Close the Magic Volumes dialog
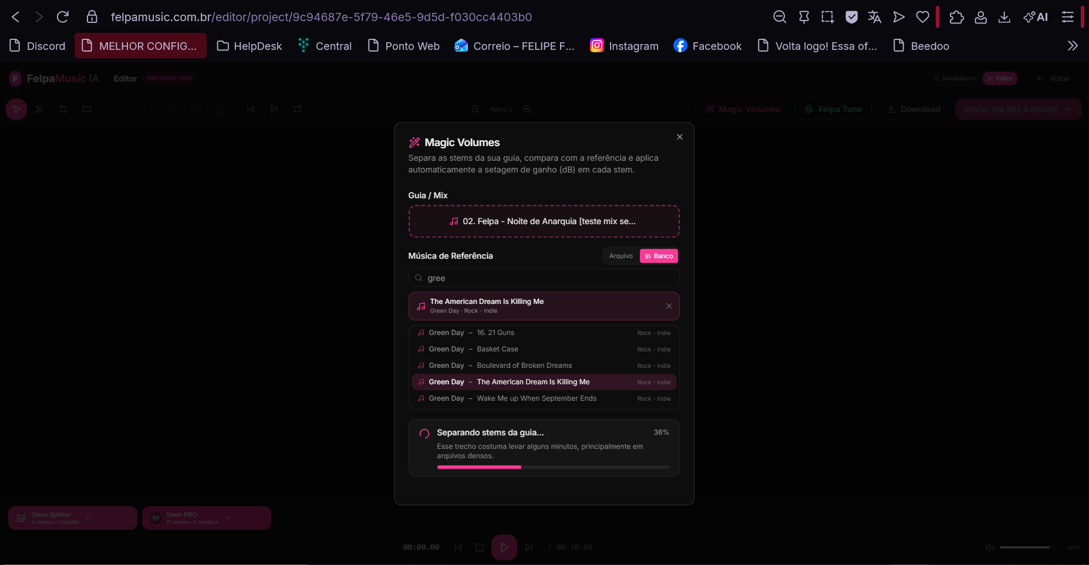The image size is (1089, 565). pos(679,137)
